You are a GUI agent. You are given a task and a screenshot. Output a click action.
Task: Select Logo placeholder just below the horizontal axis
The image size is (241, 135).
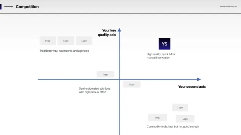click(x=132, y=84)
